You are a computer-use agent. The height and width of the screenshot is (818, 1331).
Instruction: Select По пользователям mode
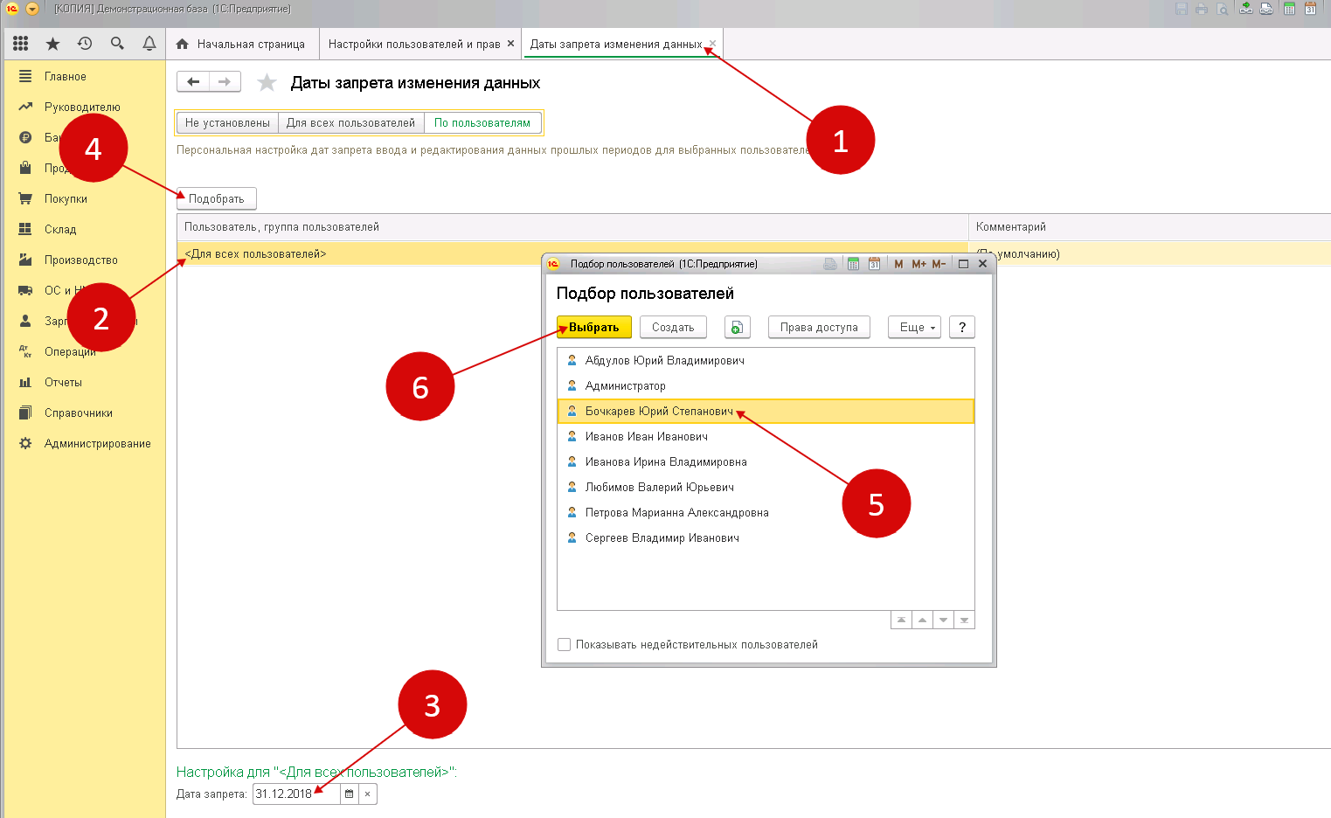coord(482,123)
